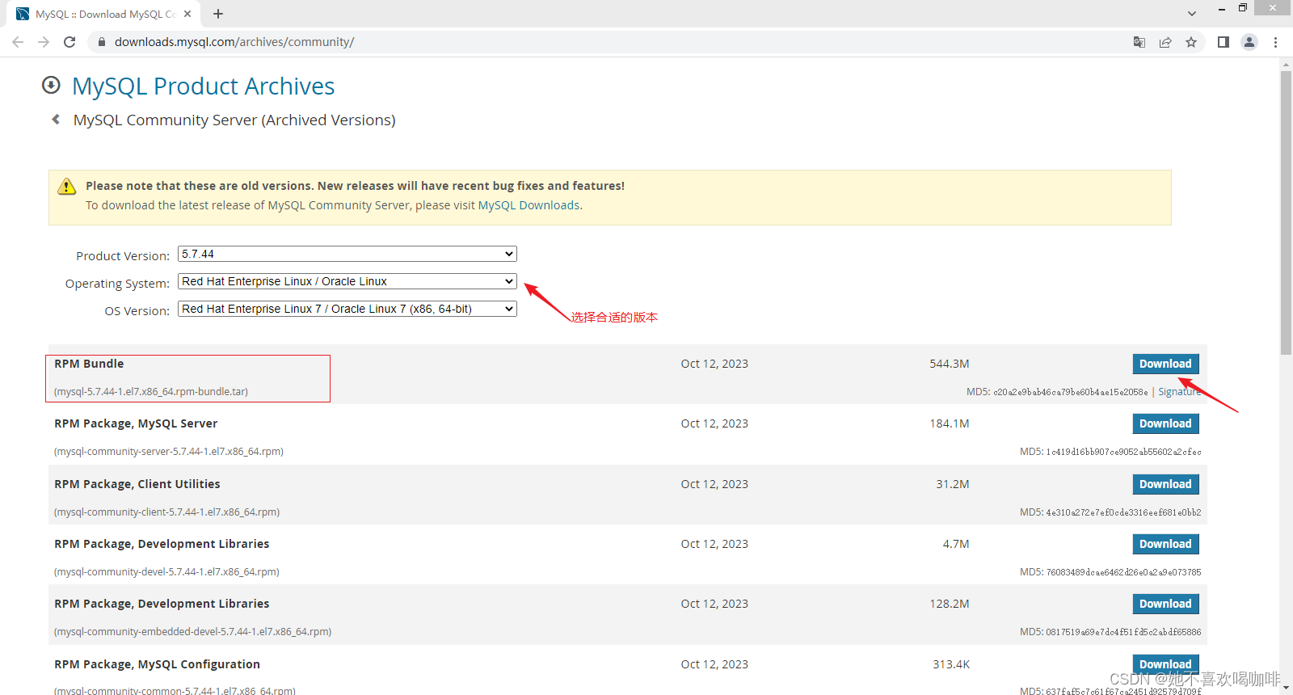Image resolution: width=1293 pixels, height=695 pixels.
Task: Click filename mysql-community-client-5.7.44-1.el7.x86_64.rpm
Action: click(167, 512)
